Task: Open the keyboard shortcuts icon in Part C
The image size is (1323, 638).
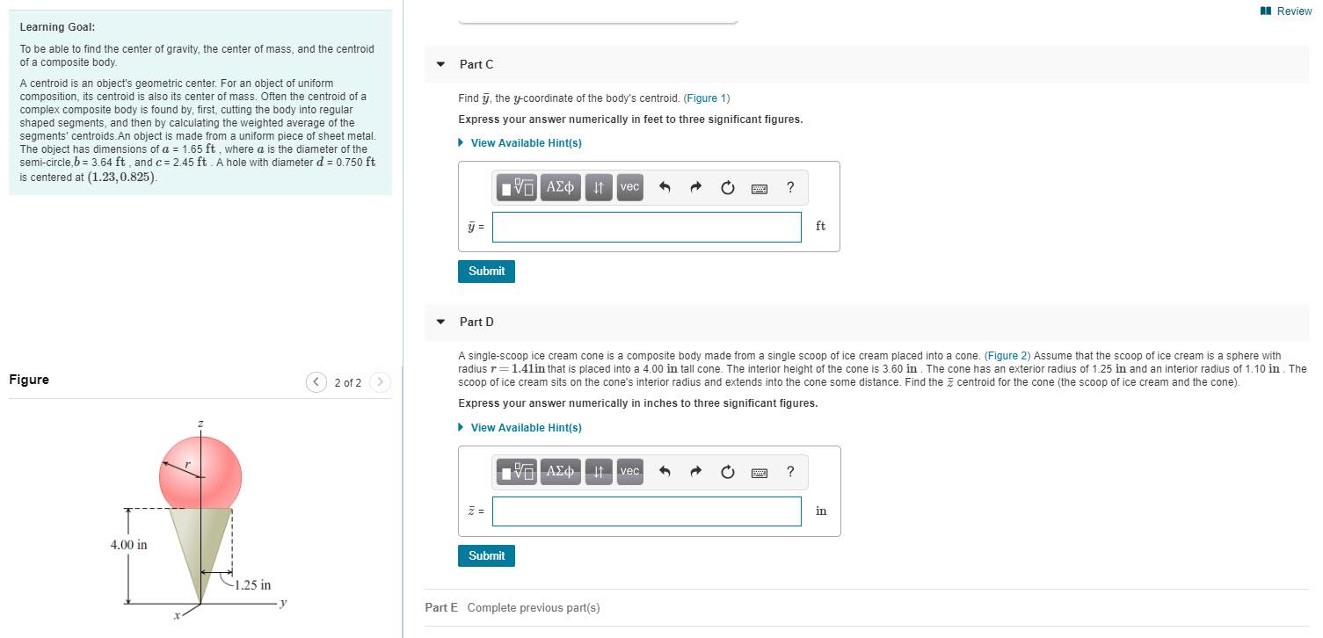Action: (758, 187)
